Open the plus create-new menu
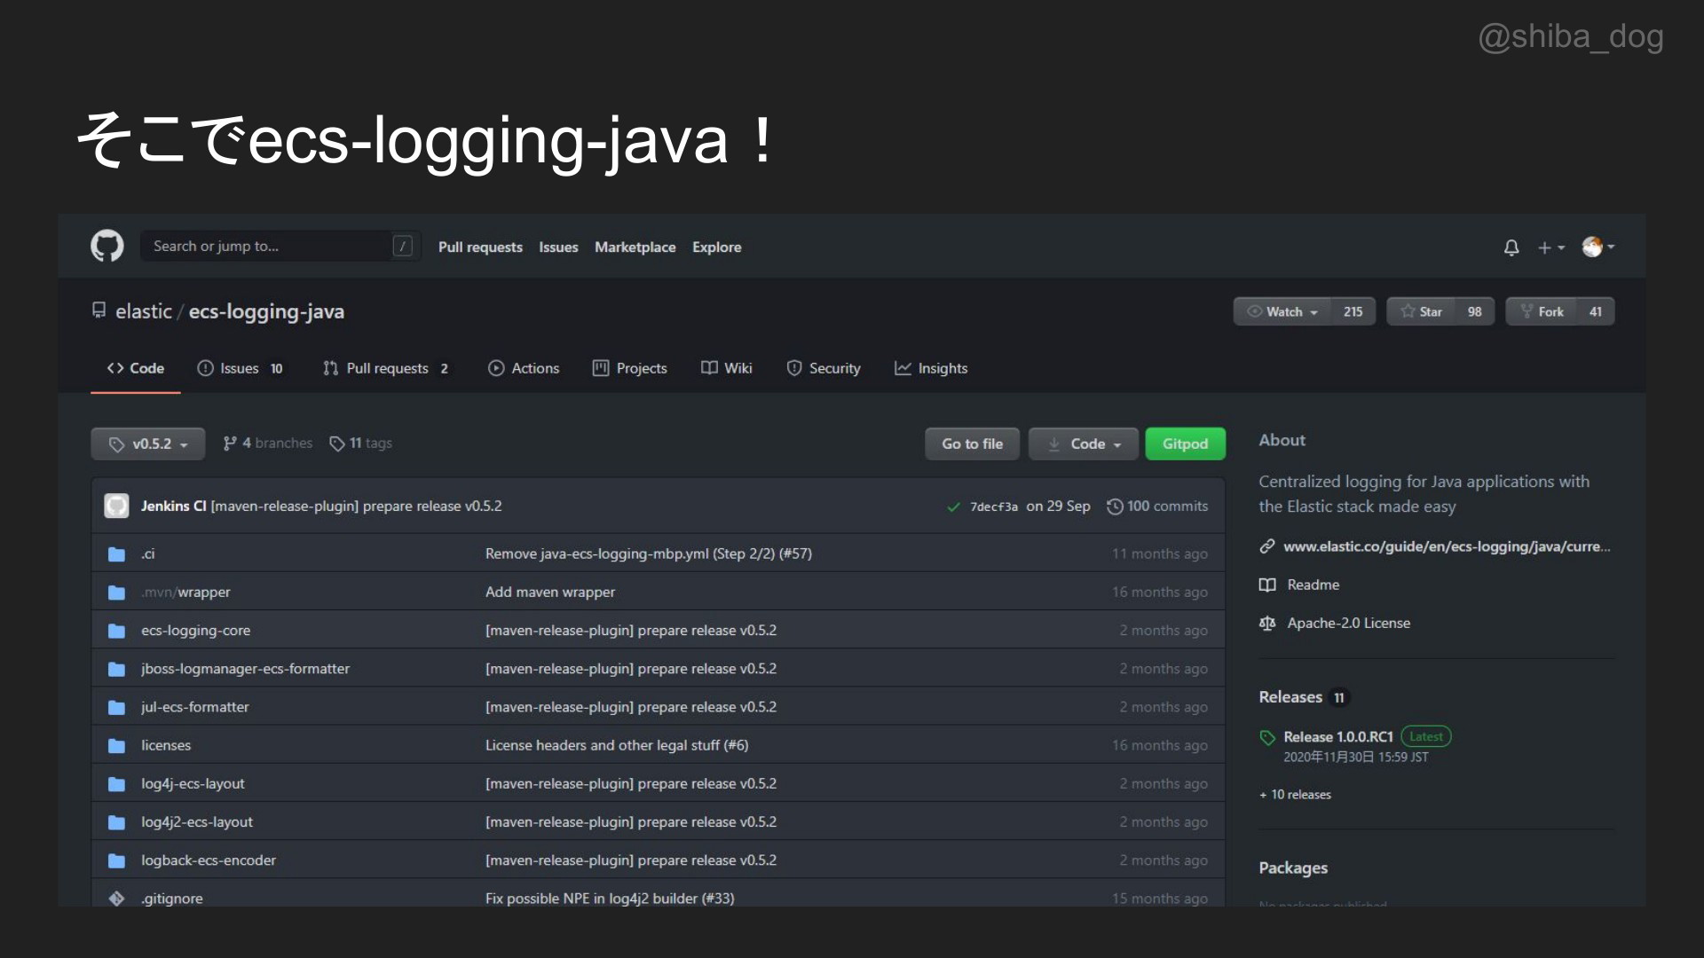1704x958 pixels. click(x=1550, y=247)
